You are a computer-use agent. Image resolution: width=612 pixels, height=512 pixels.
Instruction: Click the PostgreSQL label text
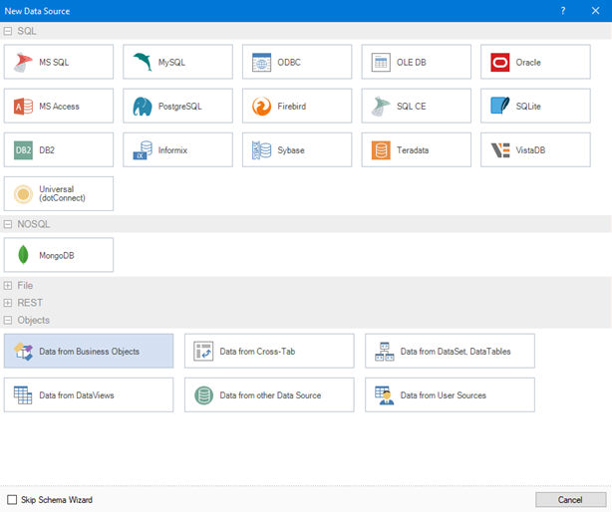coord(180,106)
